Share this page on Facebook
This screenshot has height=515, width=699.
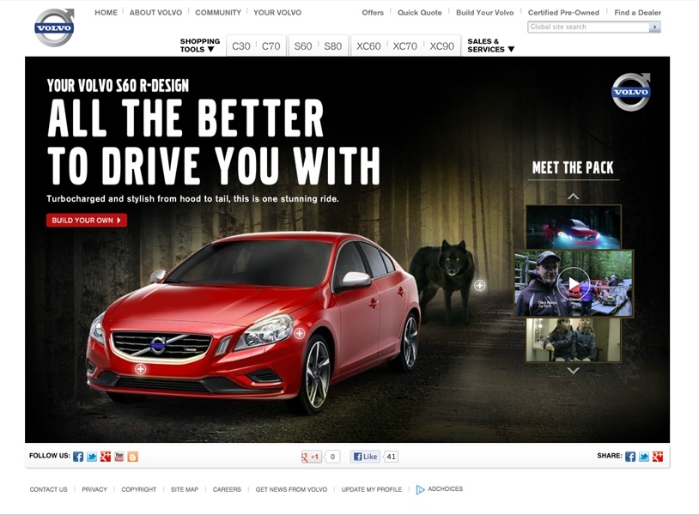(630, 456)
